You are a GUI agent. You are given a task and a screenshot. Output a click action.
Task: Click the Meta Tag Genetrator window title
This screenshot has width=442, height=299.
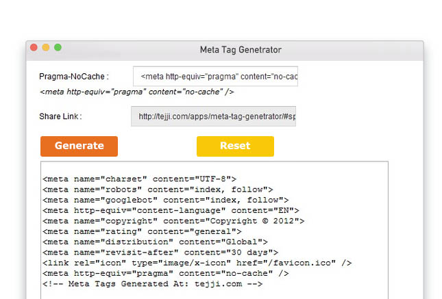(241, 50)
